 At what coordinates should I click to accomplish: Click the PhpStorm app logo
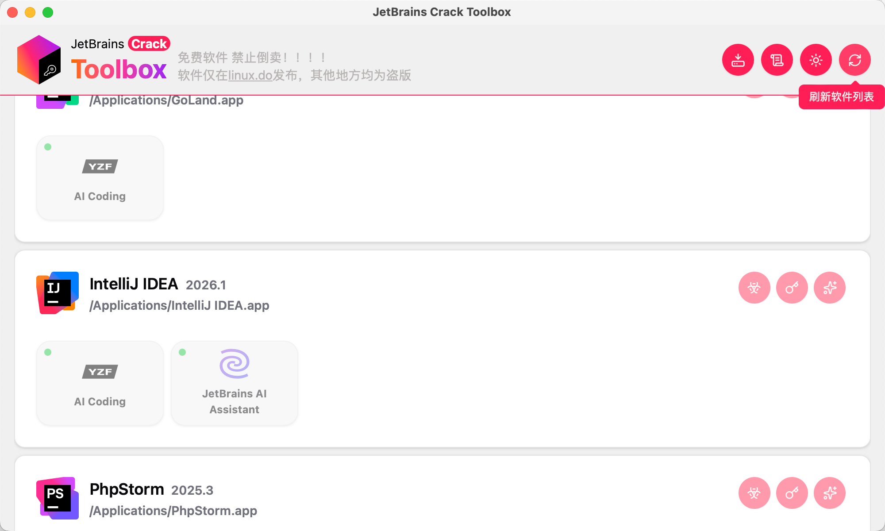[x=58, y=498]
